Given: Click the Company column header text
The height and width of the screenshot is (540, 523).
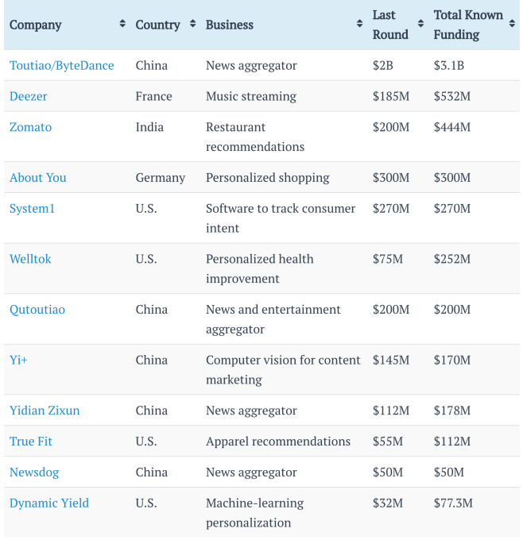Looking at the screenshot, I should pyautogui.click(x=36, y=25).
